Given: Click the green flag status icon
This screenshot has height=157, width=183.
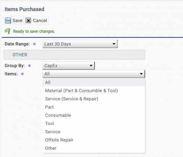Looking at the screenshot, I should pyautogui.click(x=8, y=31).
